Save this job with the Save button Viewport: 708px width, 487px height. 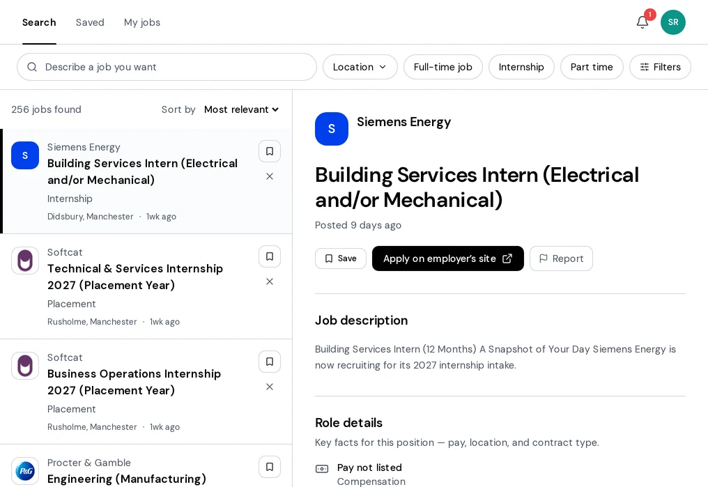(x=341, y=258)
